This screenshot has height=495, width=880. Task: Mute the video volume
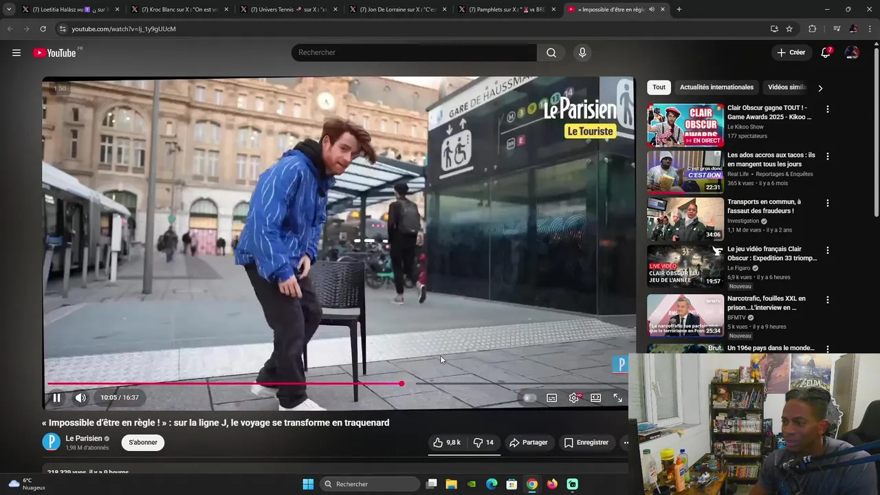pyautogui.click(x=80, y=397)
